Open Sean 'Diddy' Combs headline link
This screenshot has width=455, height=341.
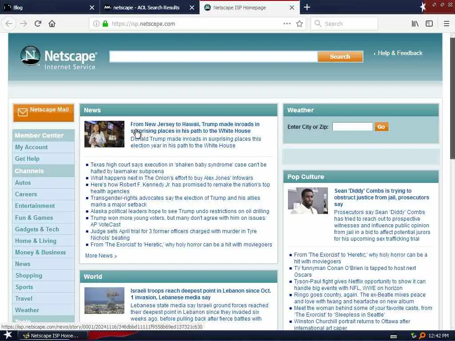click(381, 198)
